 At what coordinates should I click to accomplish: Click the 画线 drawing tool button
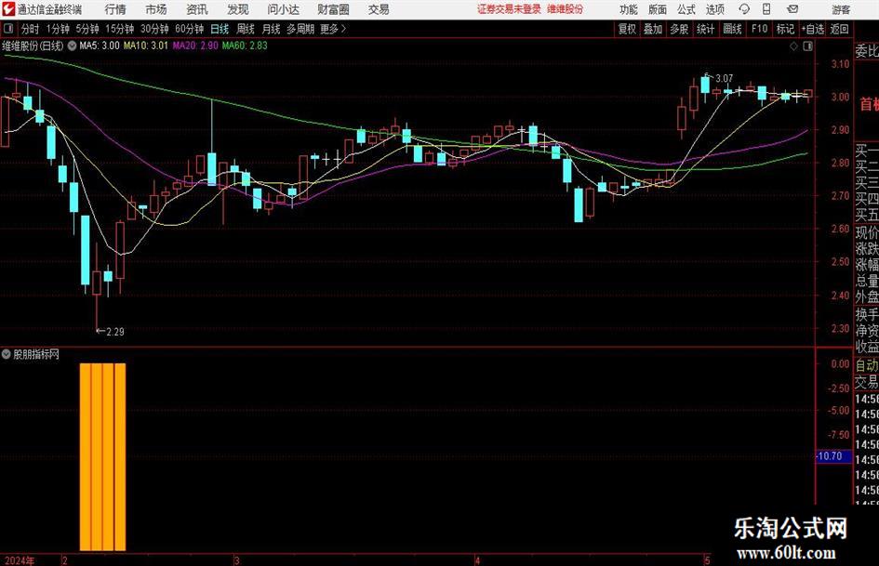click(x=732, y=29)
